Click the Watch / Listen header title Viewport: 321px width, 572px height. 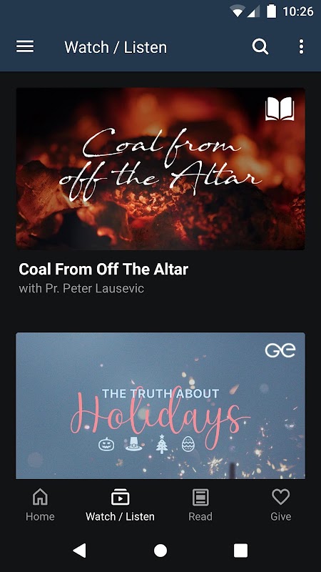(x=116, y=47)
